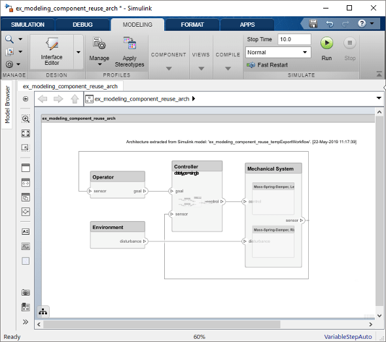Click Fit to View palette icon

coord(26,133)
